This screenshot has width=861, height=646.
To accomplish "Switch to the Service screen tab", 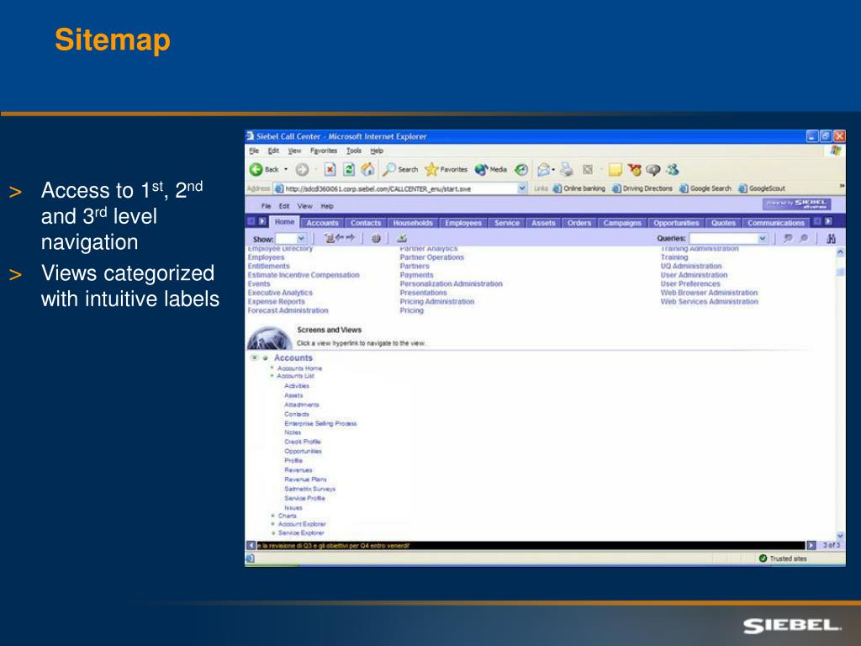I will pyautogui.click(x=507, y=222).
